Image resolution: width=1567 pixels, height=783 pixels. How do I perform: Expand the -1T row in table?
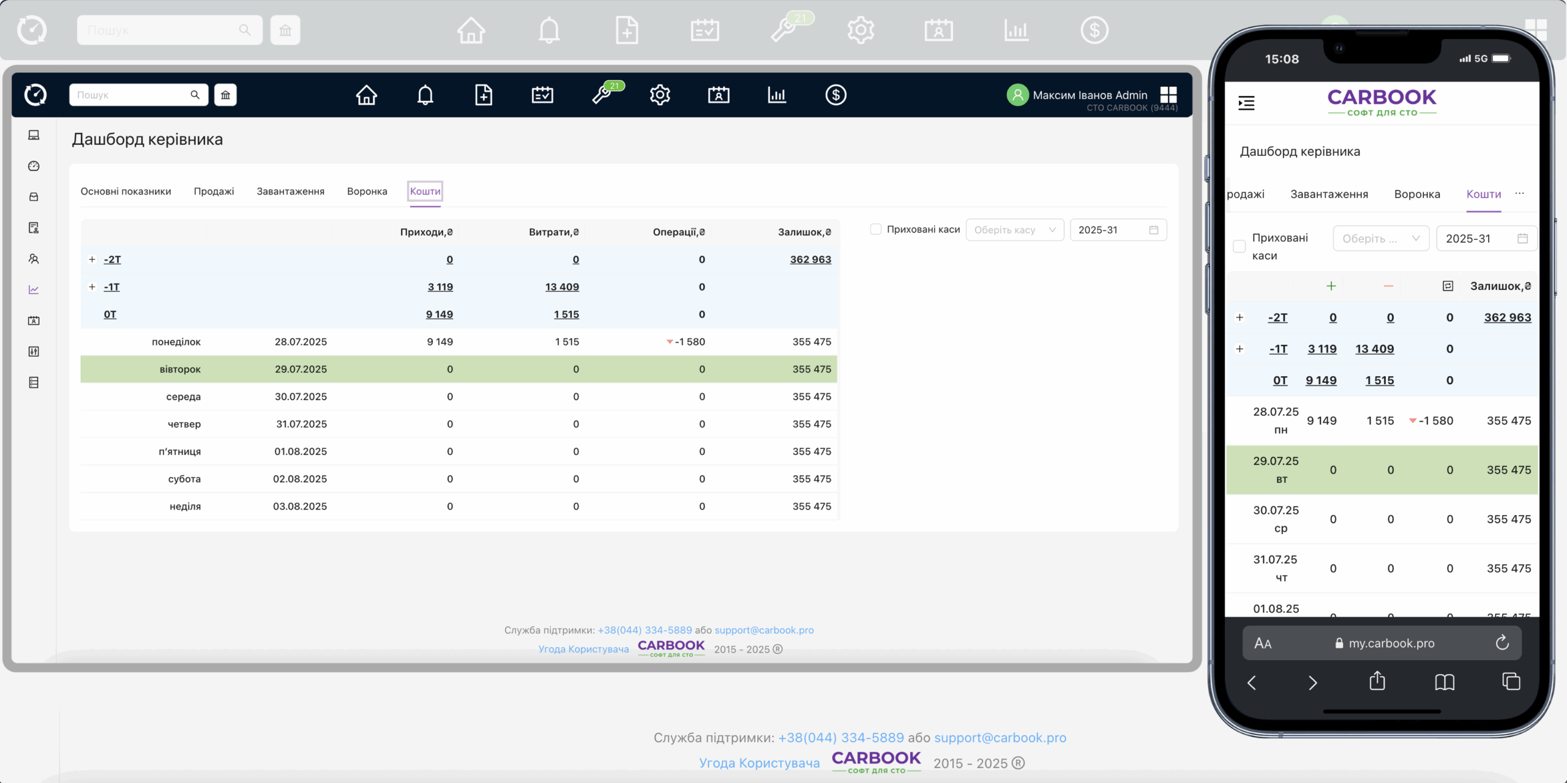[92, 287]
